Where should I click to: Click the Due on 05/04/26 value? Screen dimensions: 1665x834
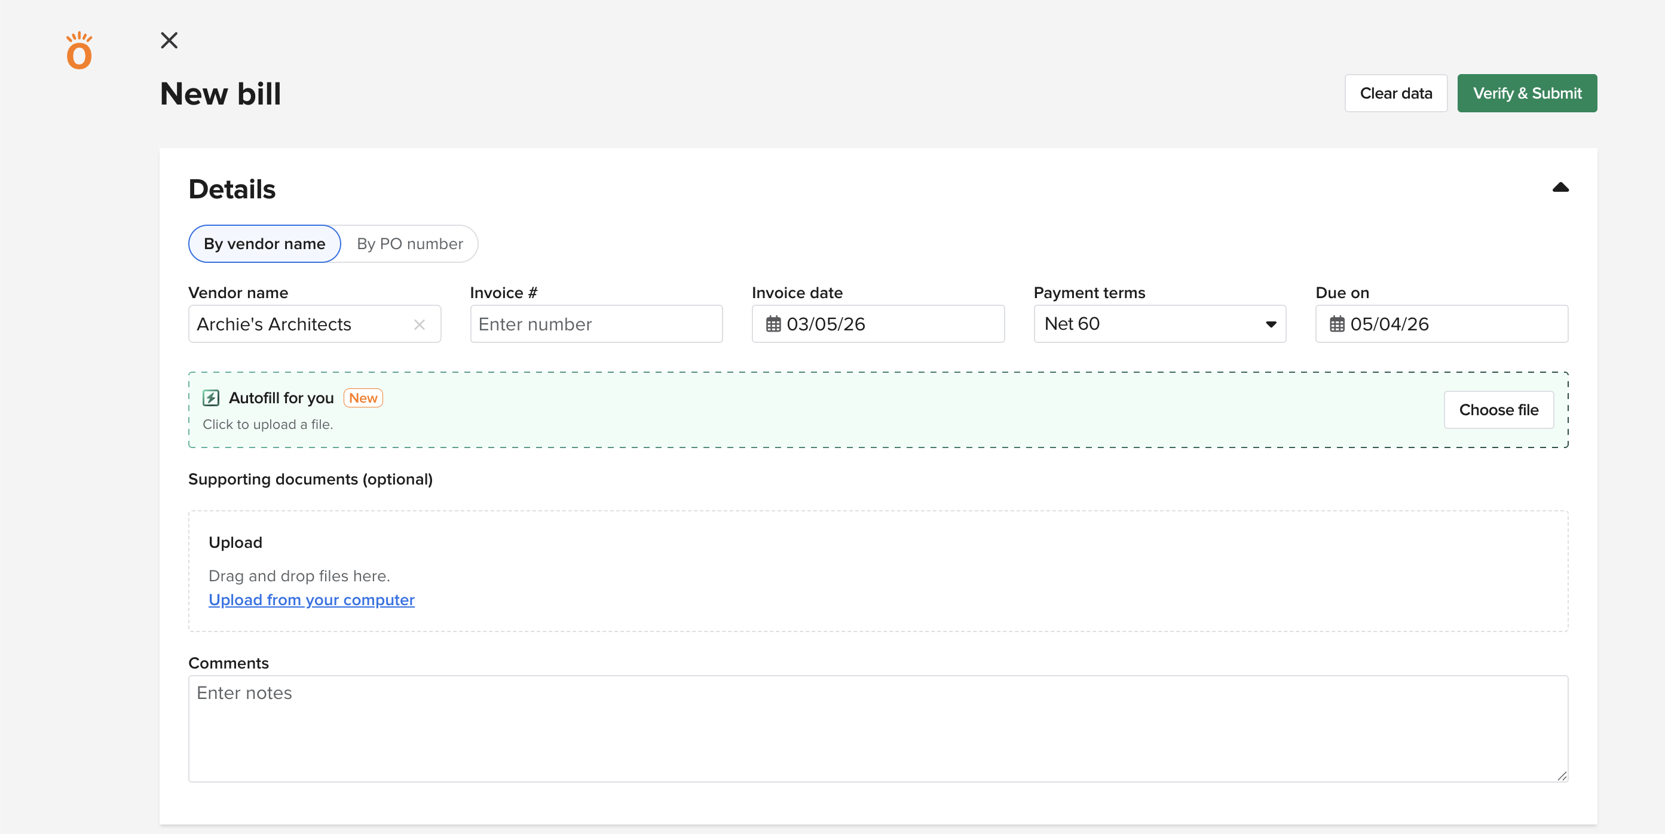tap(1389, 324)
